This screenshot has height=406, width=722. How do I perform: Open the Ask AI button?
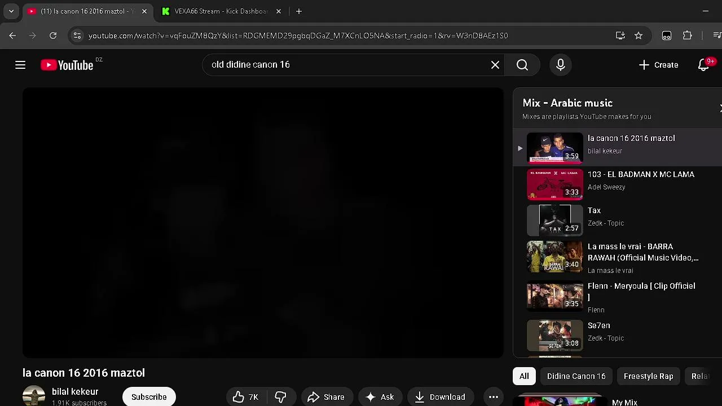point(380,397)
